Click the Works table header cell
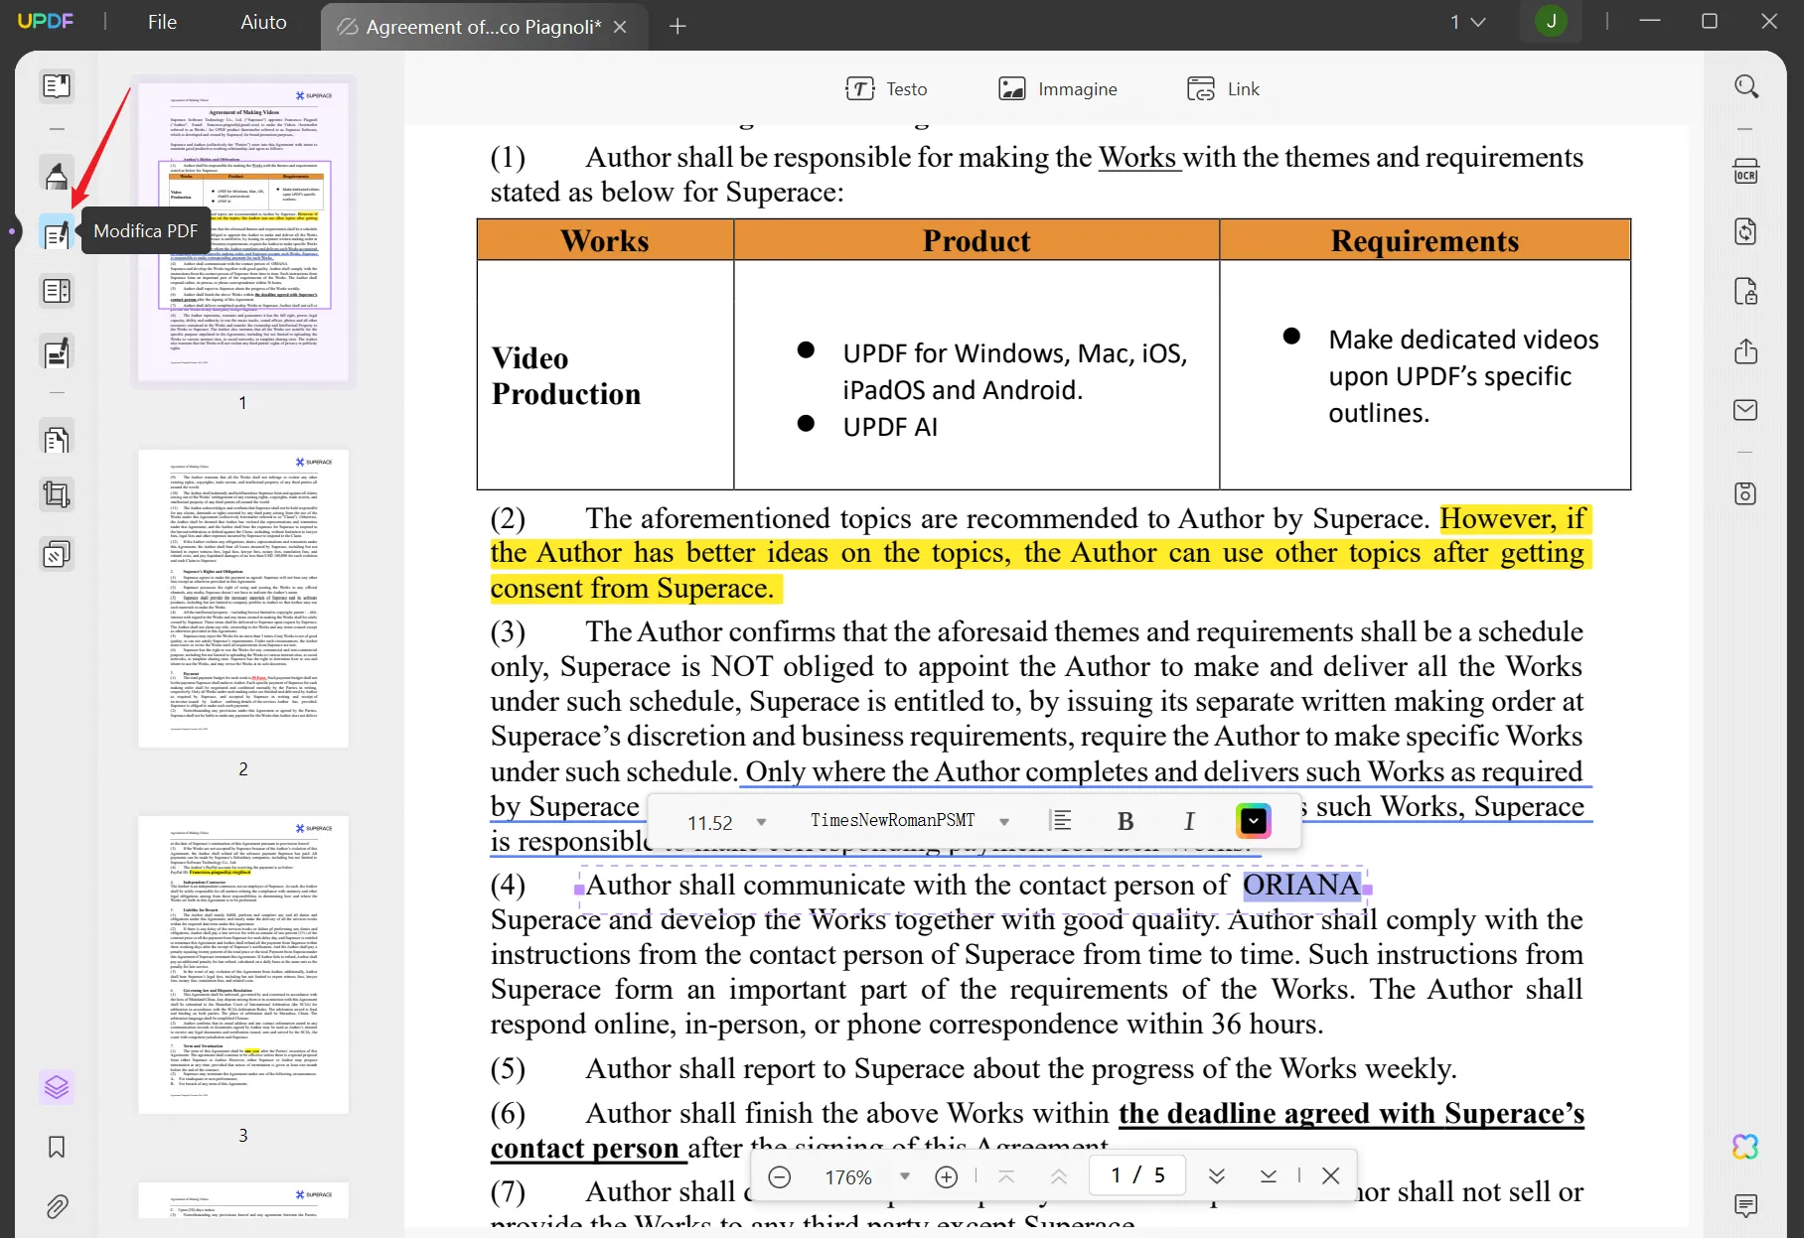1804x1238 pixels. click(605, 240)
